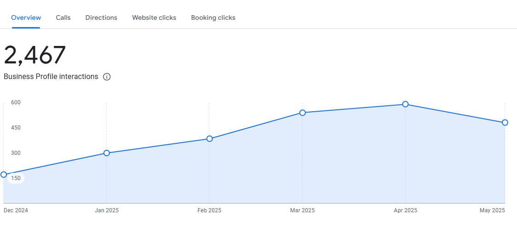Select the Overview tab
The height and width of the screenshot is (238, 517).
coord(26,18)
